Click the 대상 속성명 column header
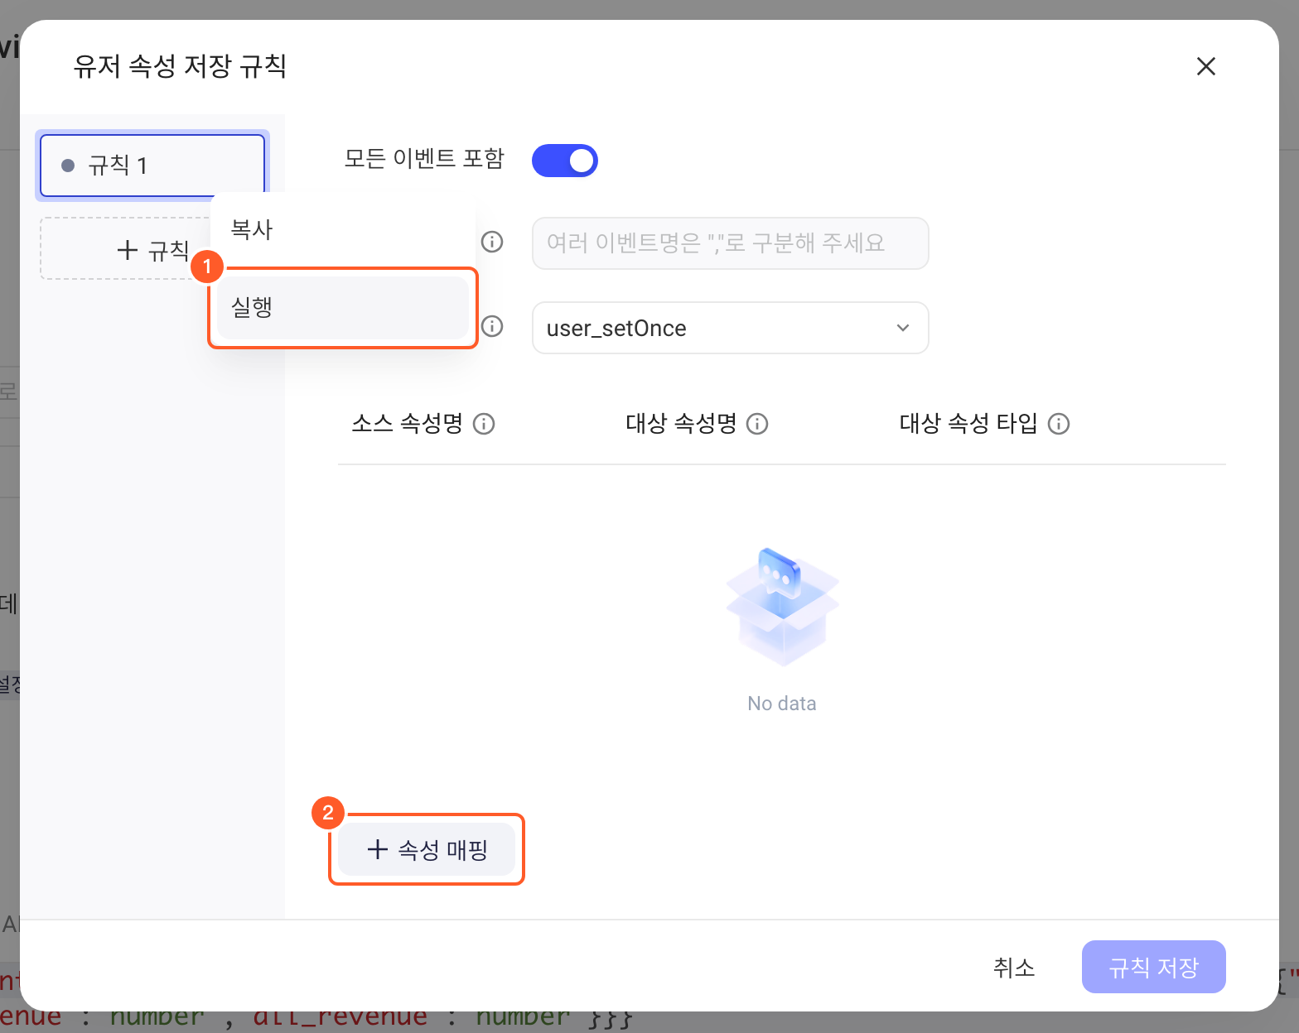1299x1033 pixels. [681, 424]
